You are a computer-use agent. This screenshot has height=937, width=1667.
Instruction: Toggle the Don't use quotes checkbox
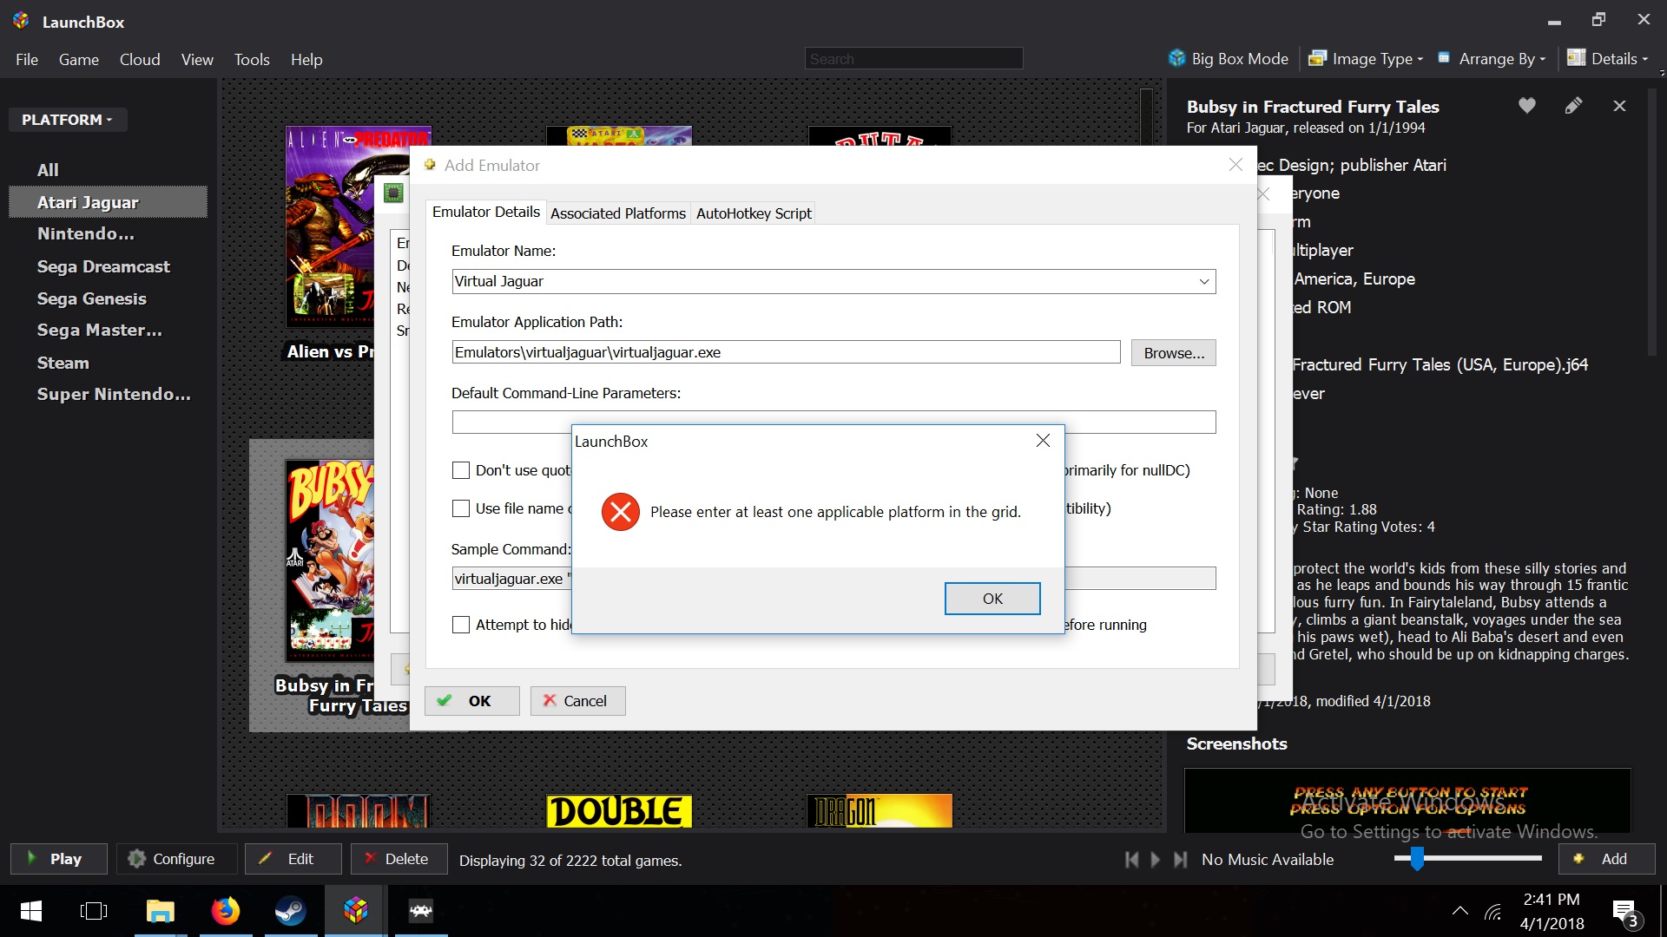(x=461, y=470)
